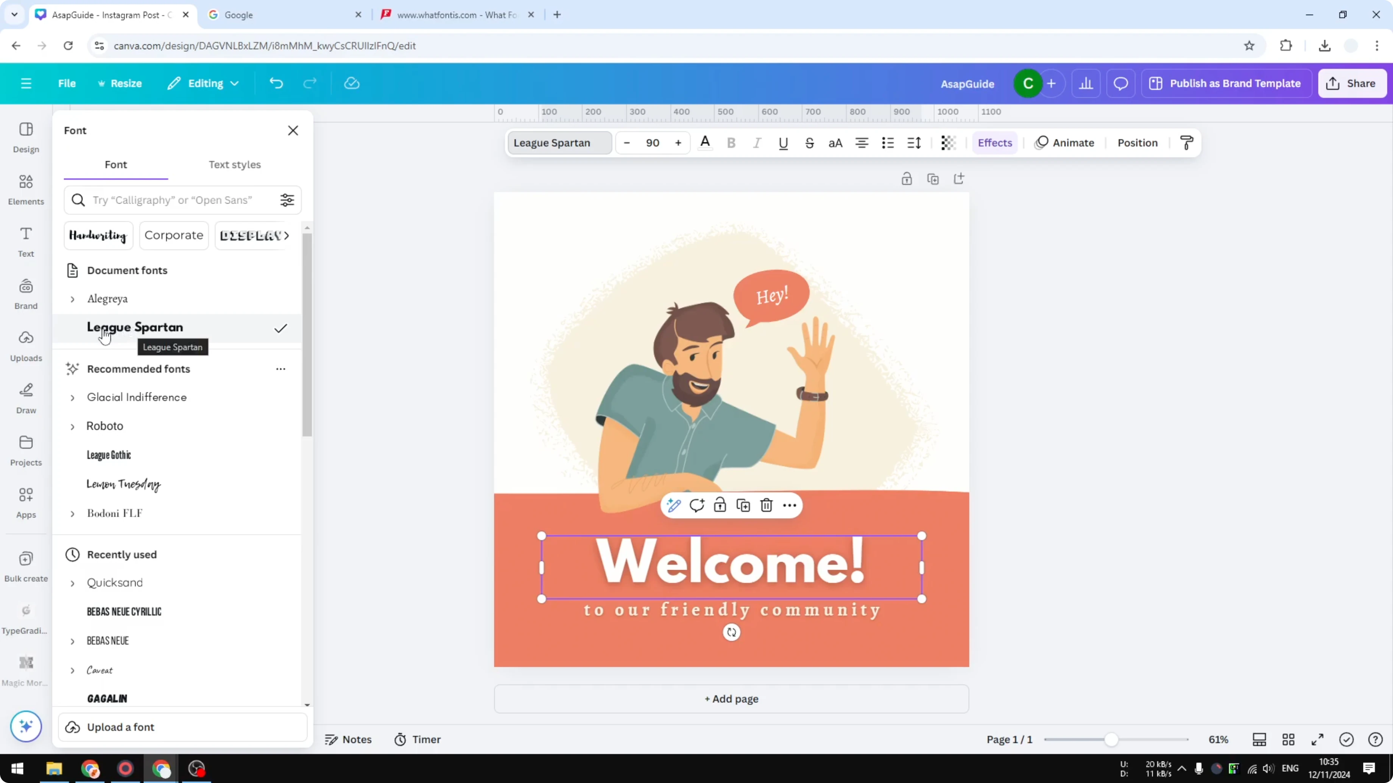The image size is (1393, 783).
Task: Select the Text tool in the sidebar
Action: point(25,241)
